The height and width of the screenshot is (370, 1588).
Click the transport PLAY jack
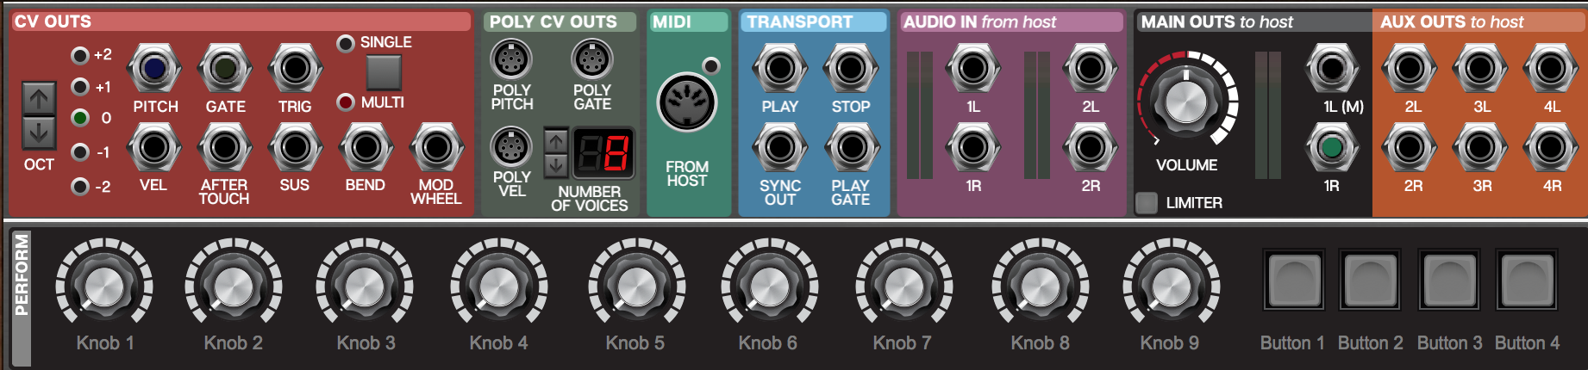pyautogui.click(x=780, y=68)
